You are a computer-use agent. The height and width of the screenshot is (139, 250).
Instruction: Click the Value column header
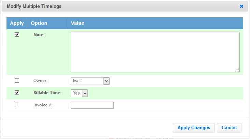click(78, 23)
